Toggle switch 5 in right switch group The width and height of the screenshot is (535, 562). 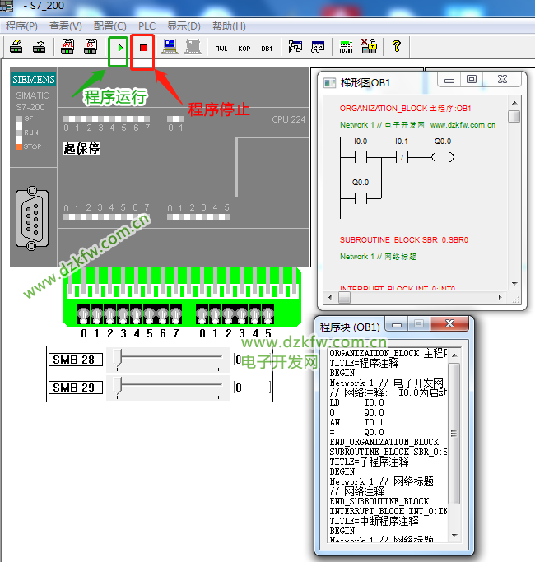point(267,315)
